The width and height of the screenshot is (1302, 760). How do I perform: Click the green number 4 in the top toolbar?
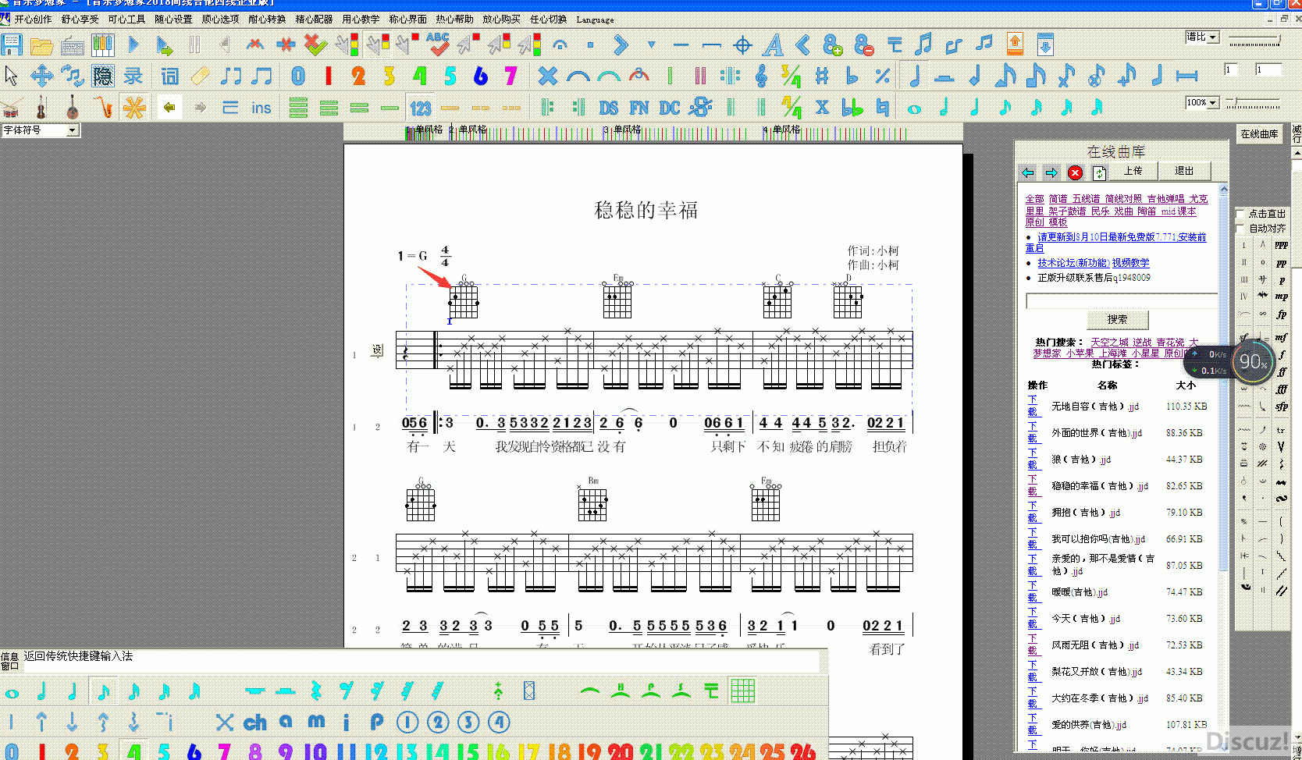pos(420,76)
